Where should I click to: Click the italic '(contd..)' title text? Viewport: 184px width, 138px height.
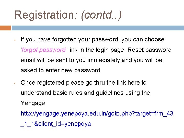point(101,15)
